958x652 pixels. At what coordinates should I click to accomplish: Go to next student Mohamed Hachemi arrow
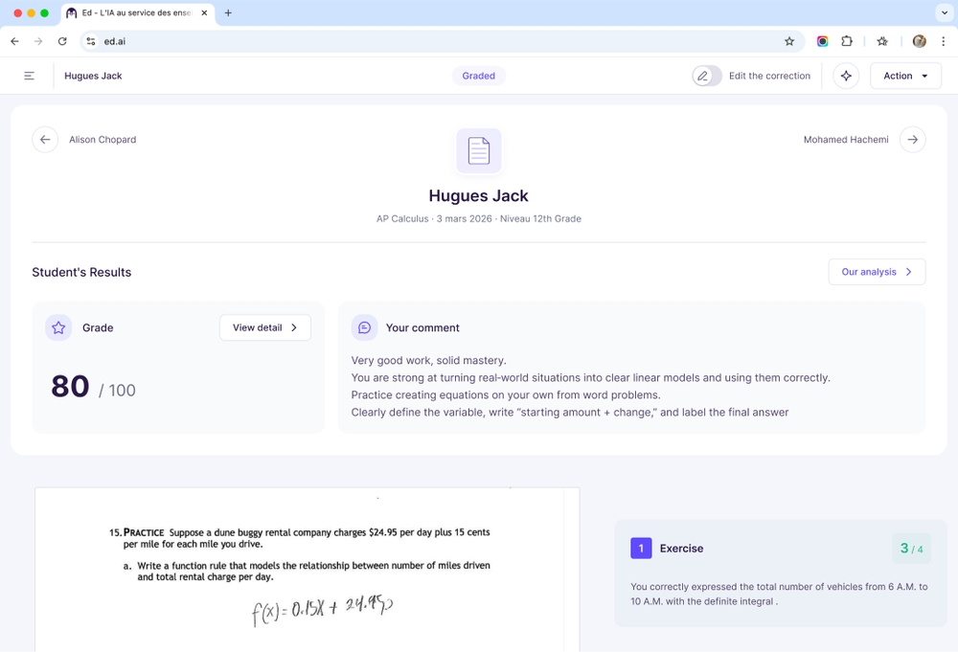[x=912, y=140]
